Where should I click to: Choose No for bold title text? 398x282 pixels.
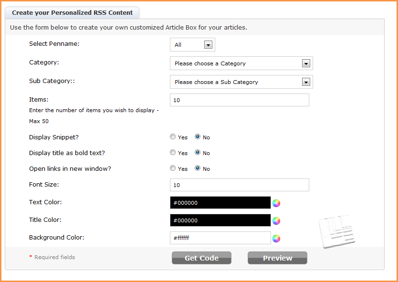tap(198, 153)
